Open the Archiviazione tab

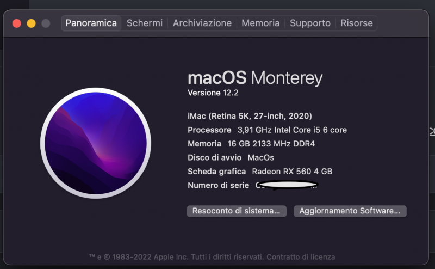tap(202, 23)
